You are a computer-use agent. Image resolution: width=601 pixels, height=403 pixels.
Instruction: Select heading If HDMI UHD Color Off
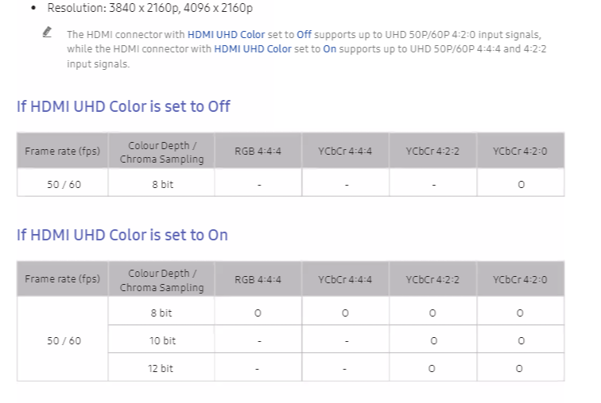123,106
